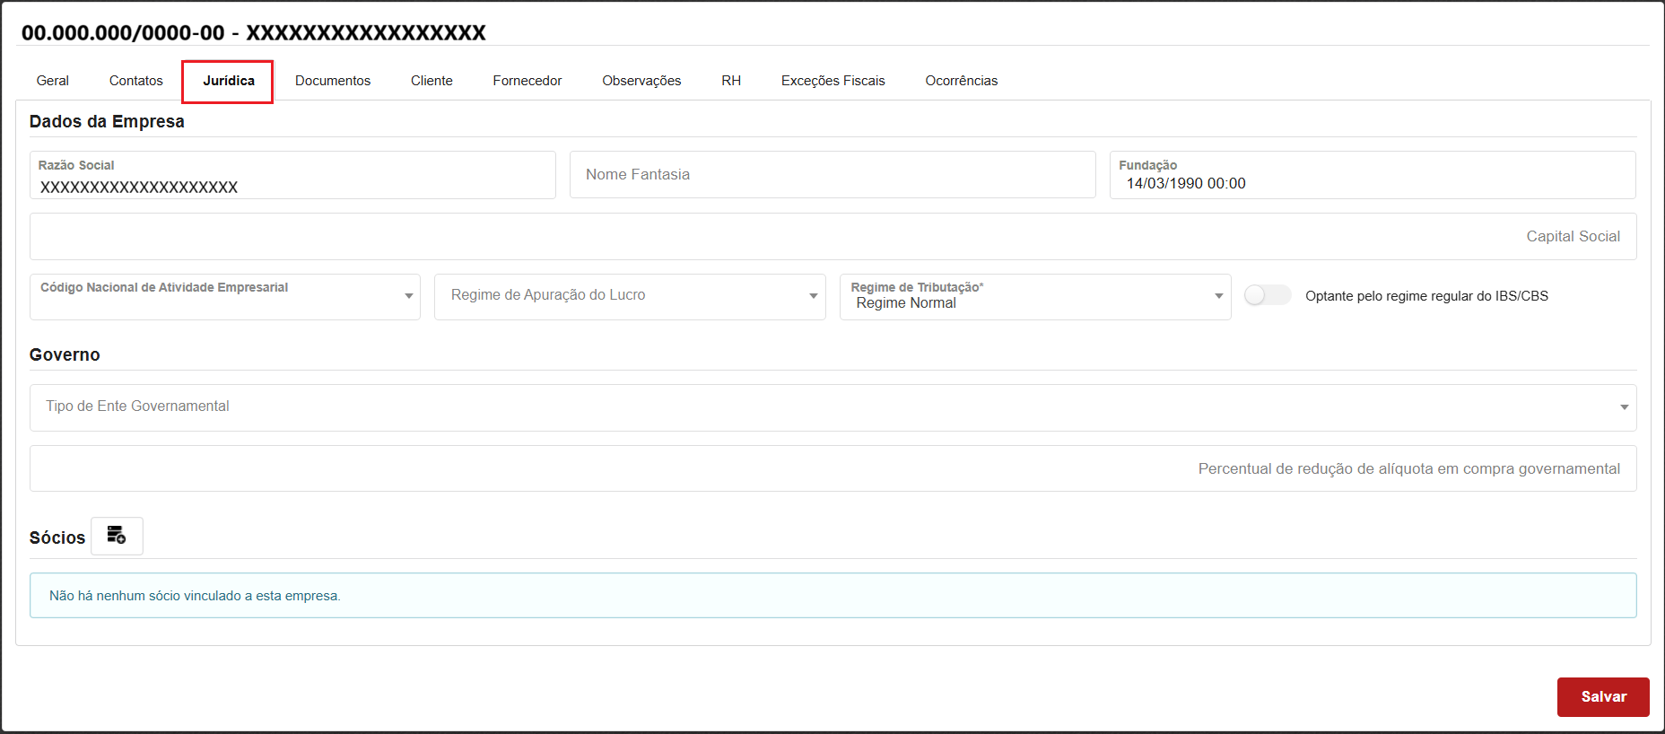Image resolution: width=1665 pixels, height=734 pixels.
Task: Open the Fornecedor tab
Action: (527, 81)
